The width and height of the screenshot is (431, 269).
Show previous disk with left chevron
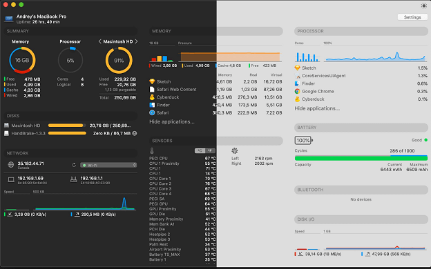99,41
